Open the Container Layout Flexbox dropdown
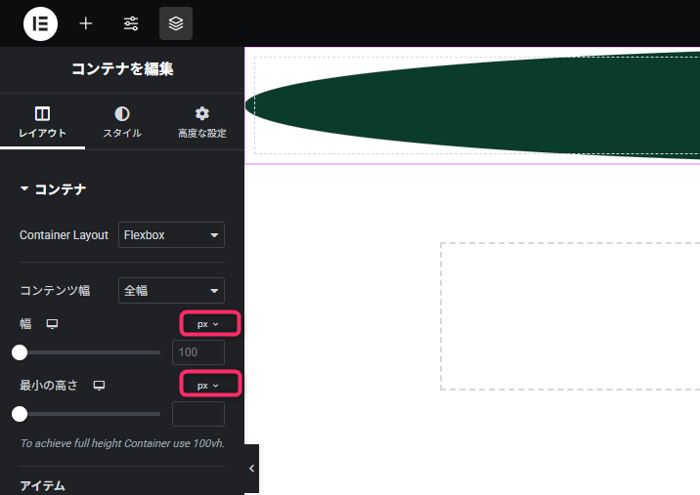The height and width of the screenshot is (495, 700). click(171, 234)
